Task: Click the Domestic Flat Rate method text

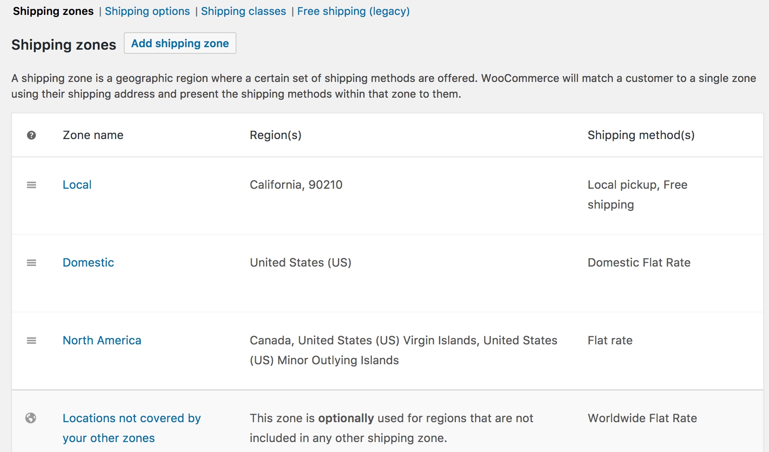Action: [639, 262]
